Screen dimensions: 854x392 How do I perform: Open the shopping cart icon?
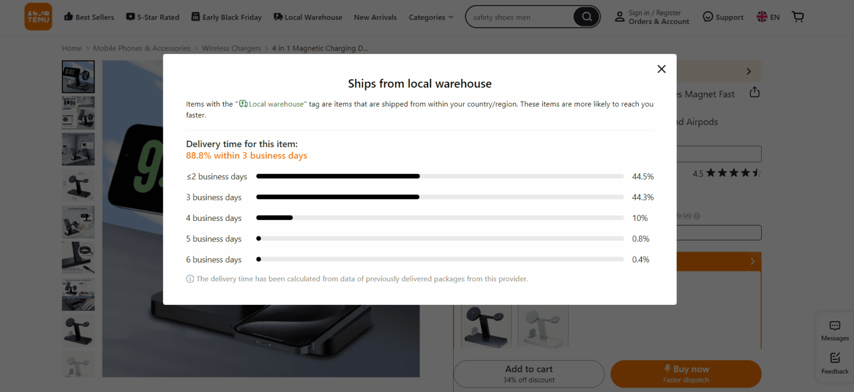click(x=798, y=17)
